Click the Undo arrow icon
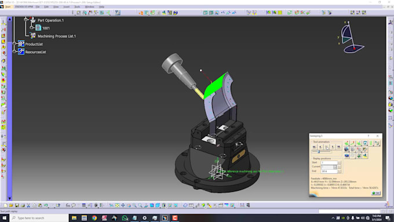This screenshot has height=222, width=394. point(46,205)
